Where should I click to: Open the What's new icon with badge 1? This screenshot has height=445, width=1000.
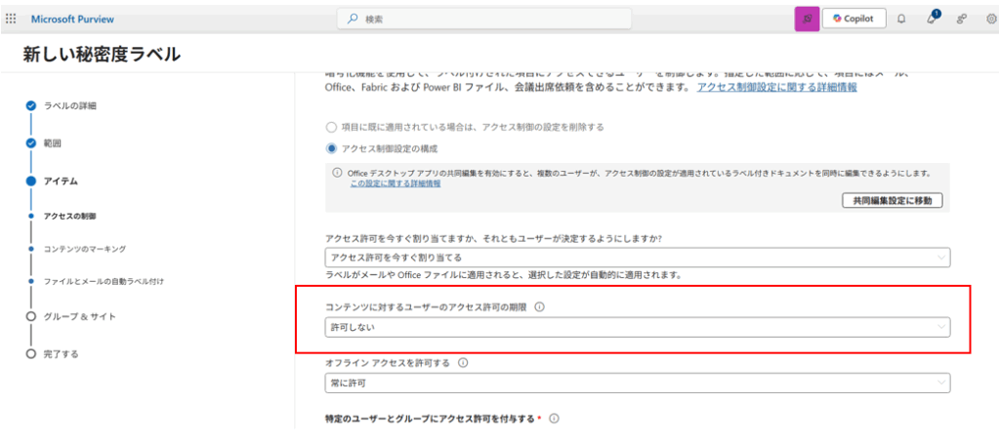(932, 19)
